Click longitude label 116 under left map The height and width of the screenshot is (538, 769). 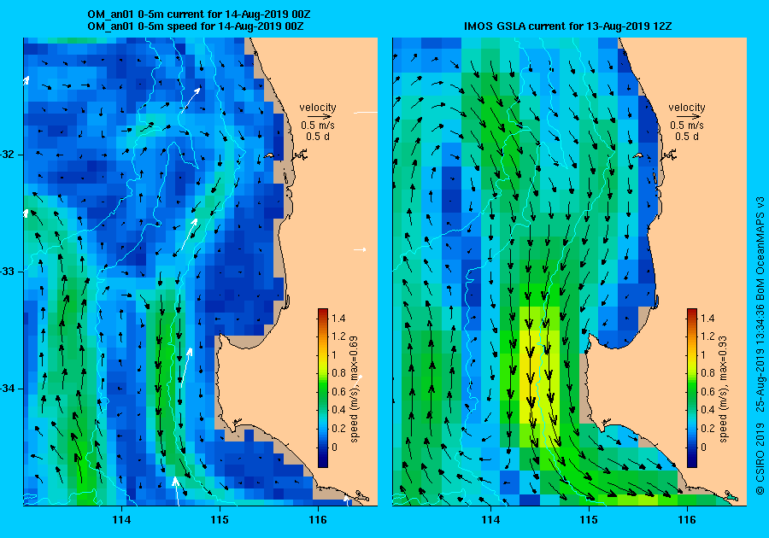click(x=317, y=520)
